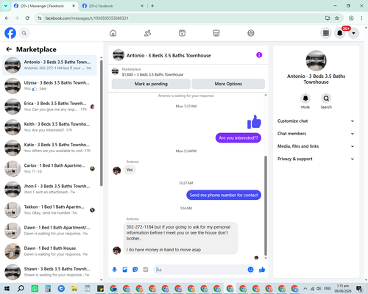
Task: Expand Privacy & support section
Action: (316, 159)
